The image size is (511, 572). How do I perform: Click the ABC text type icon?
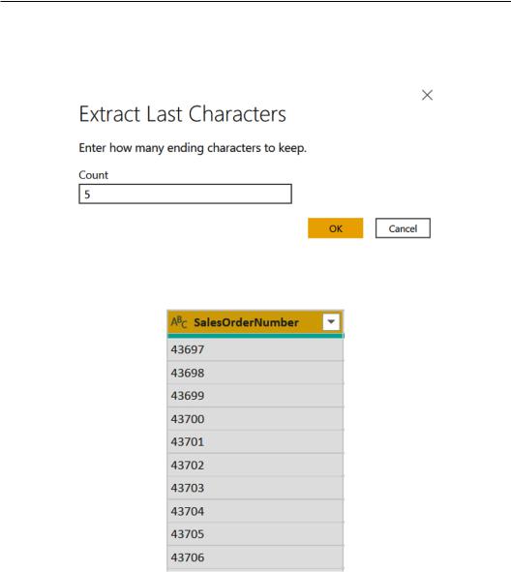[179, 322]
